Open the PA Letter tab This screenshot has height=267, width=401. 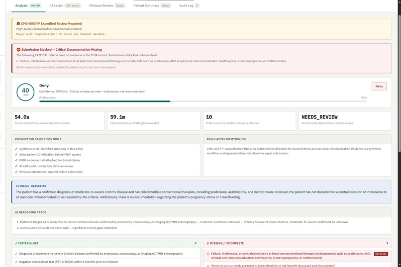click(65, 5)
